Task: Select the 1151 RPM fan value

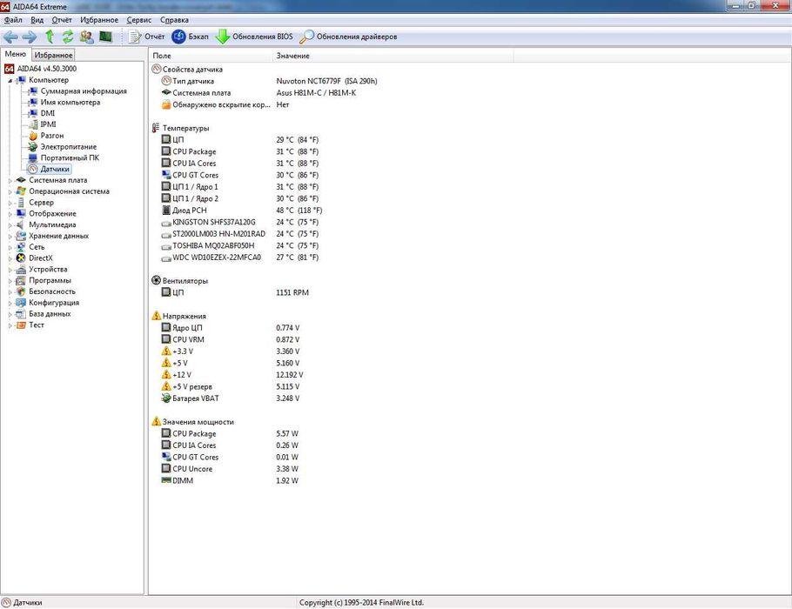Action: (x=292, y=292)
